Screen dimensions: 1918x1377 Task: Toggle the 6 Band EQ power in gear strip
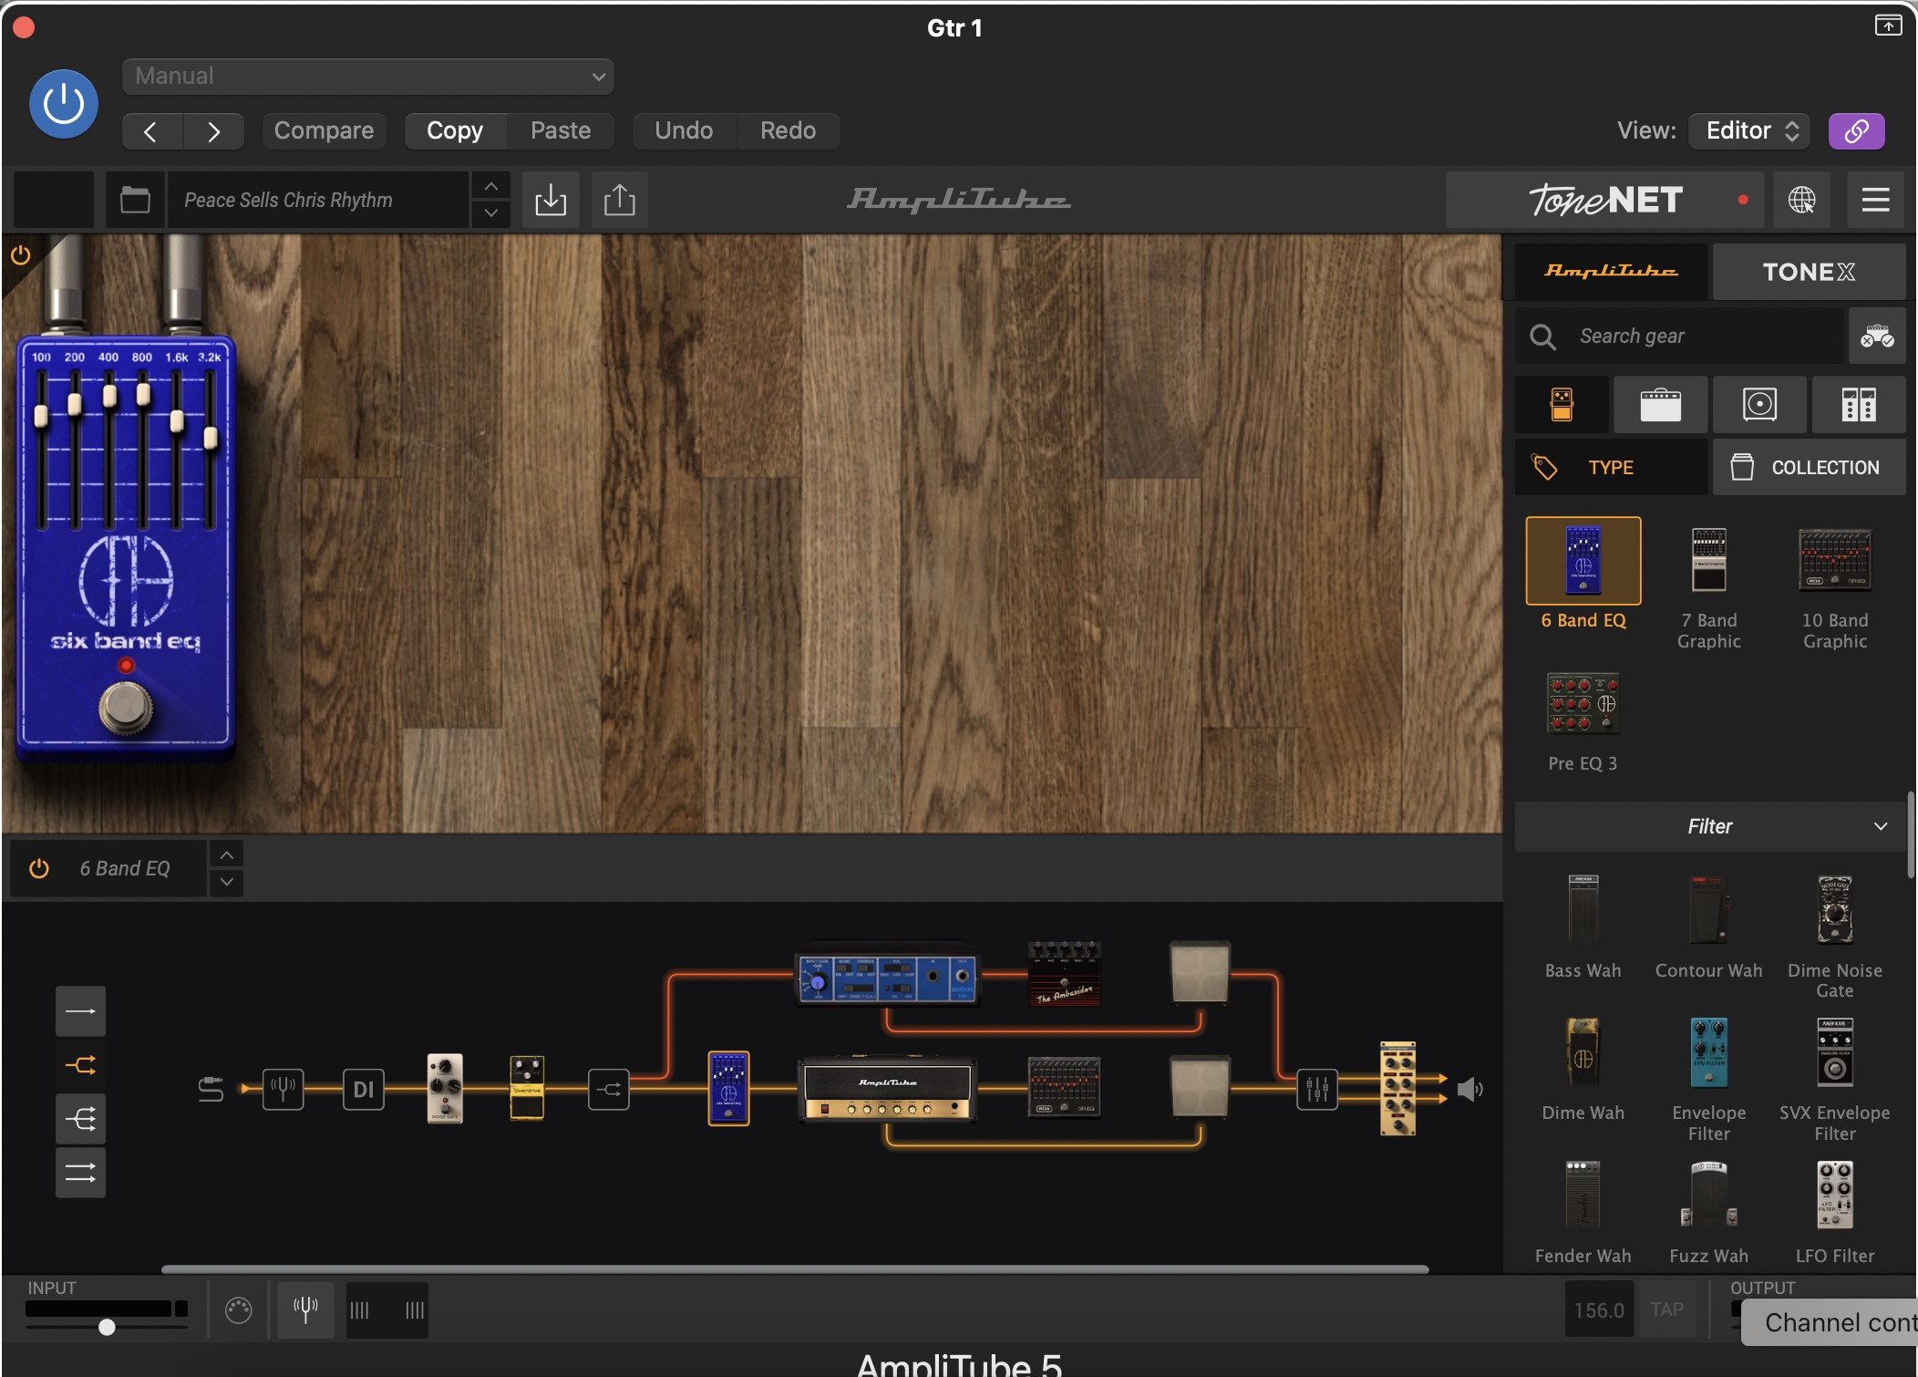pos(39,868)
